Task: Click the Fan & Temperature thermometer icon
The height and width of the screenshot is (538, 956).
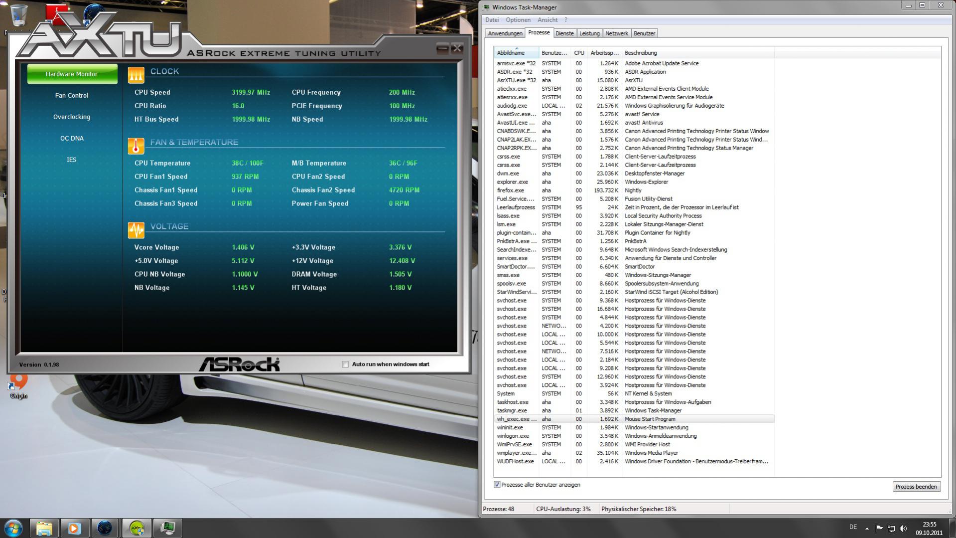Action: (x=136, y=146)
